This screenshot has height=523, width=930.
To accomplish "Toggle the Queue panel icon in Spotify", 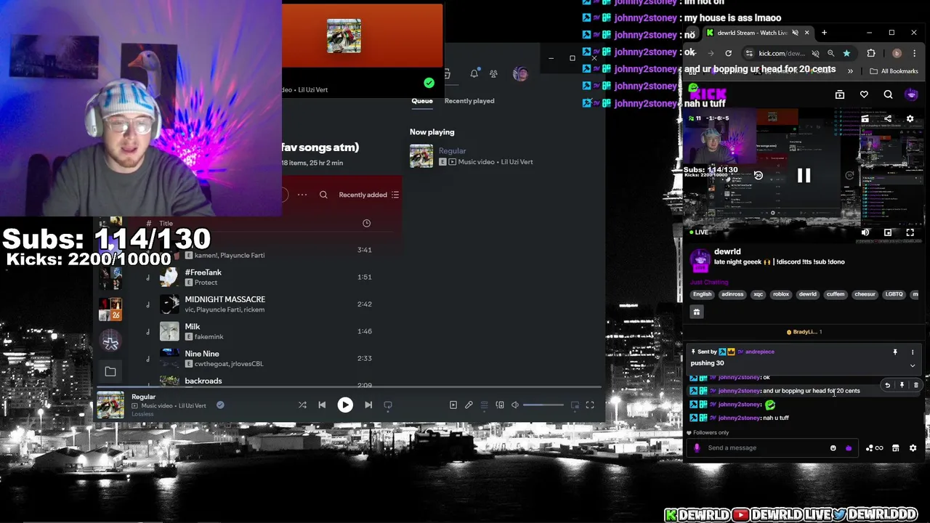I will coord(485,405).
